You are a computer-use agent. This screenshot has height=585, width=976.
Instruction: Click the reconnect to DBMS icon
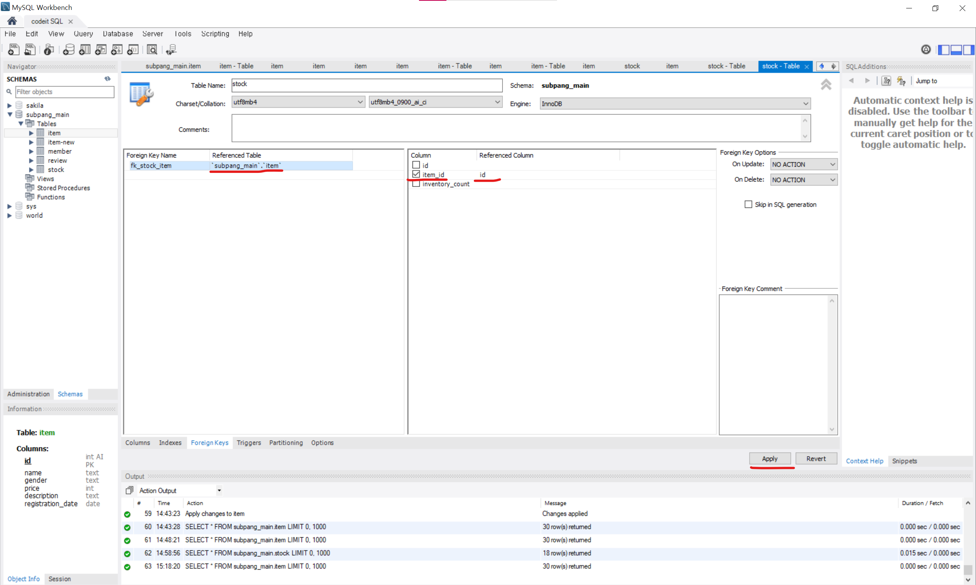(171, 50)
